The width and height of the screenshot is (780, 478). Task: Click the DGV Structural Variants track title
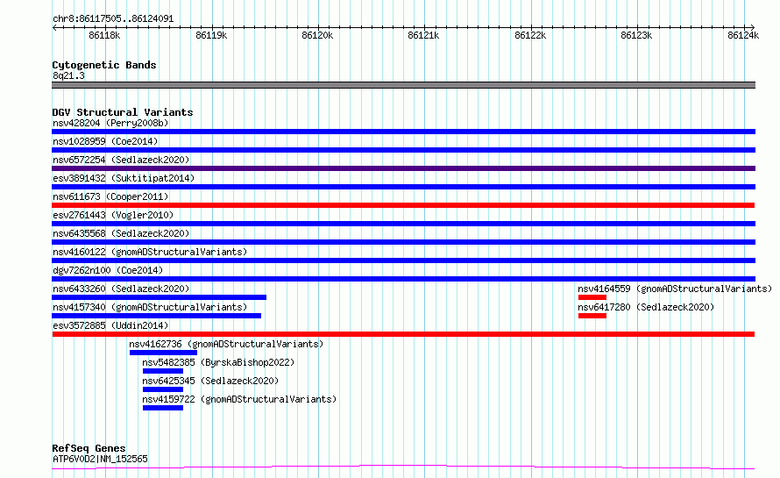tap(122, 112)
